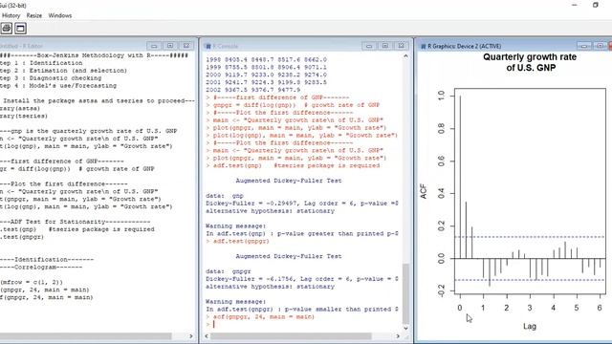Open the Windows menu

pyautogui.click(x=59, y=15)
